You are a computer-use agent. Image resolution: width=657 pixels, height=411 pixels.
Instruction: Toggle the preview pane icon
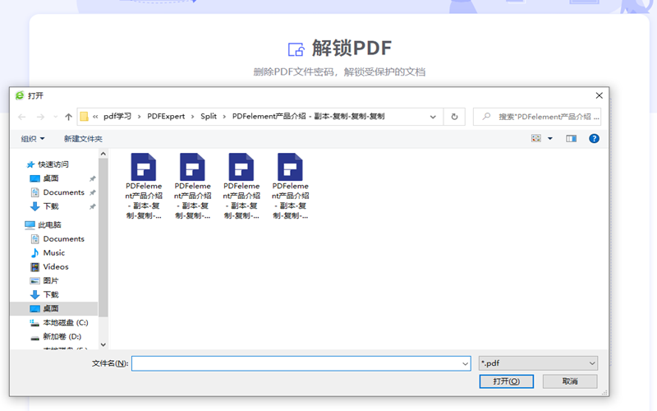pyautogui.click(x=572, y=139)
